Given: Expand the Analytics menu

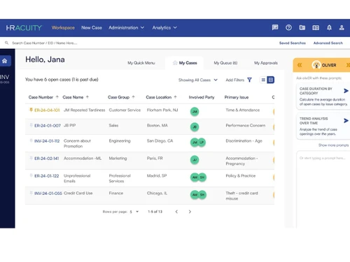Looking at the screenshot, I should pos(164,28).
